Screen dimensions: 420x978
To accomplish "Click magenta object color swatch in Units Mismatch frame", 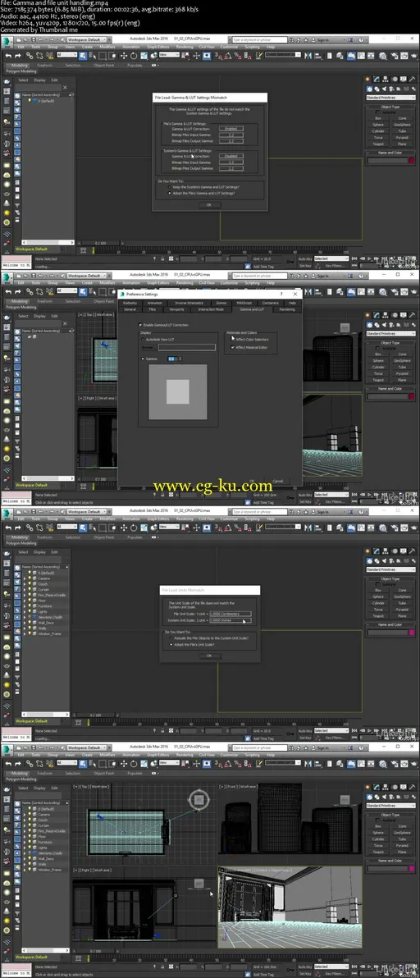I will (411, 633).
